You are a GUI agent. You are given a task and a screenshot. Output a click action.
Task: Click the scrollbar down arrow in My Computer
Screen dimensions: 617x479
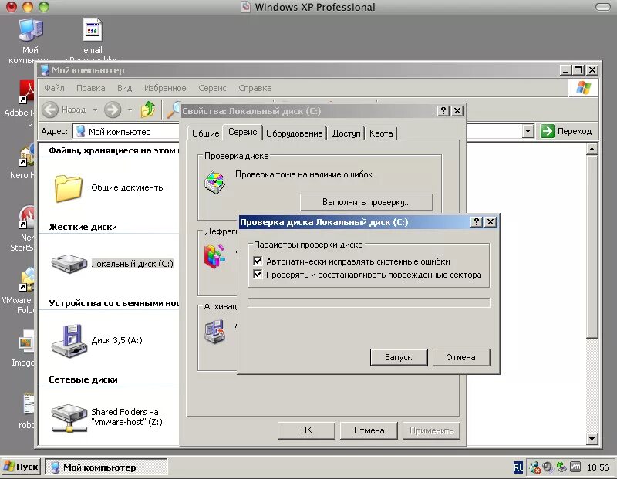592,438
